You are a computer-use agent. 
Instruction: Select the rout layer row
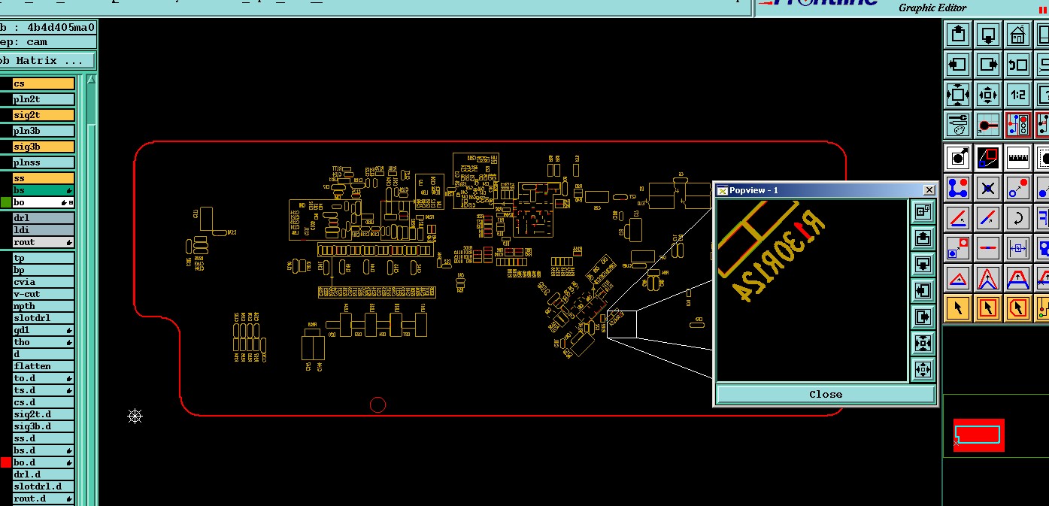[x=44, y=242]
